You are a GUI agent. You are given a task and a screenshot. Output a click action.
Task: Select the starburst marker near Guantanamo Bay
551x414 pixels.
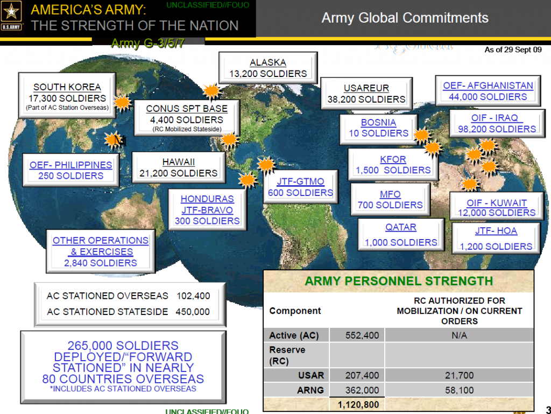(x=265, y=164)
